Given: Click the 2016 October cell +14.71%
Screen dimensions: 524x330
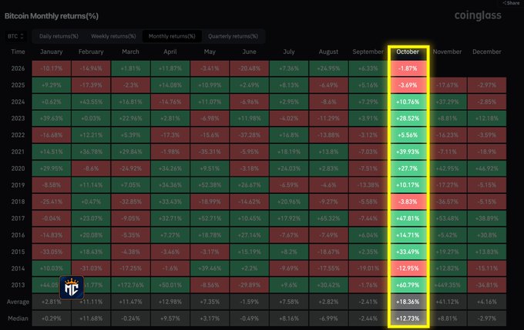Looking at the screenshot, I should click(408, 235).
